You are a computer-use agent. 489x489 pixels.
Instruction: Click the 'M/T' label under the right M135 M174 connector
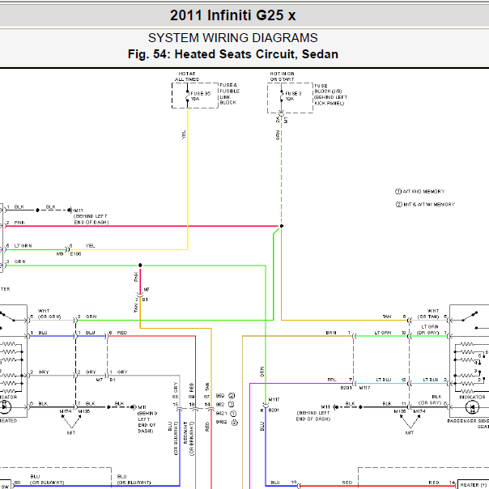(x=410, y=432)
